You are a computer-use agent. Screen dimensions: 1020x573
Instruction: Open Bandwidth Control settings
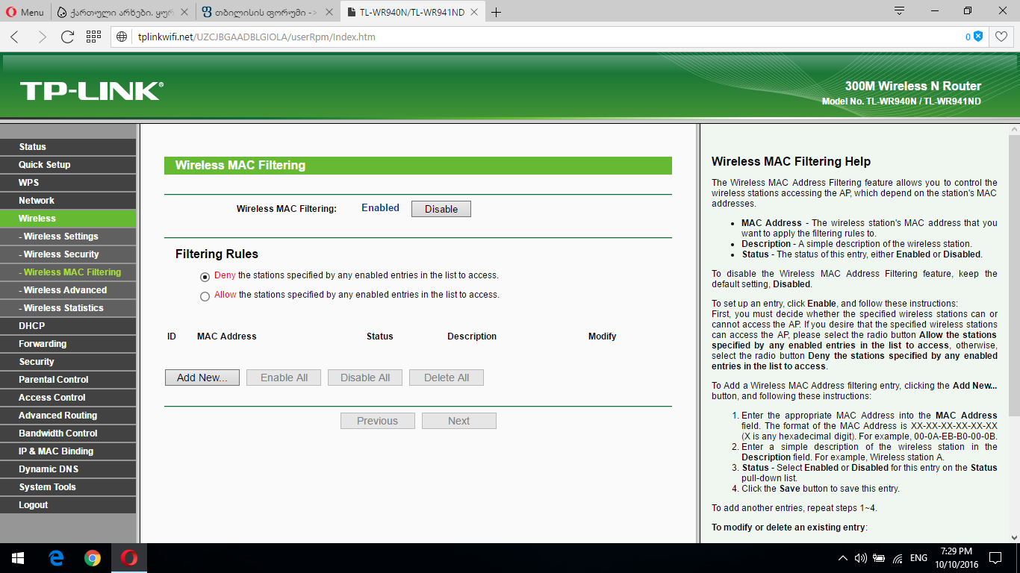68,433
